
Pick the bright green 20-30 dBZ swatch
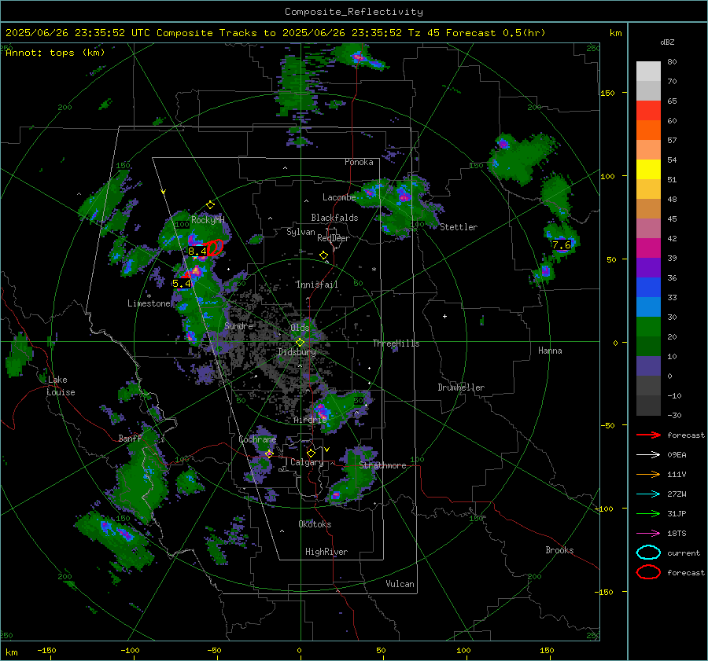(648, 327)
